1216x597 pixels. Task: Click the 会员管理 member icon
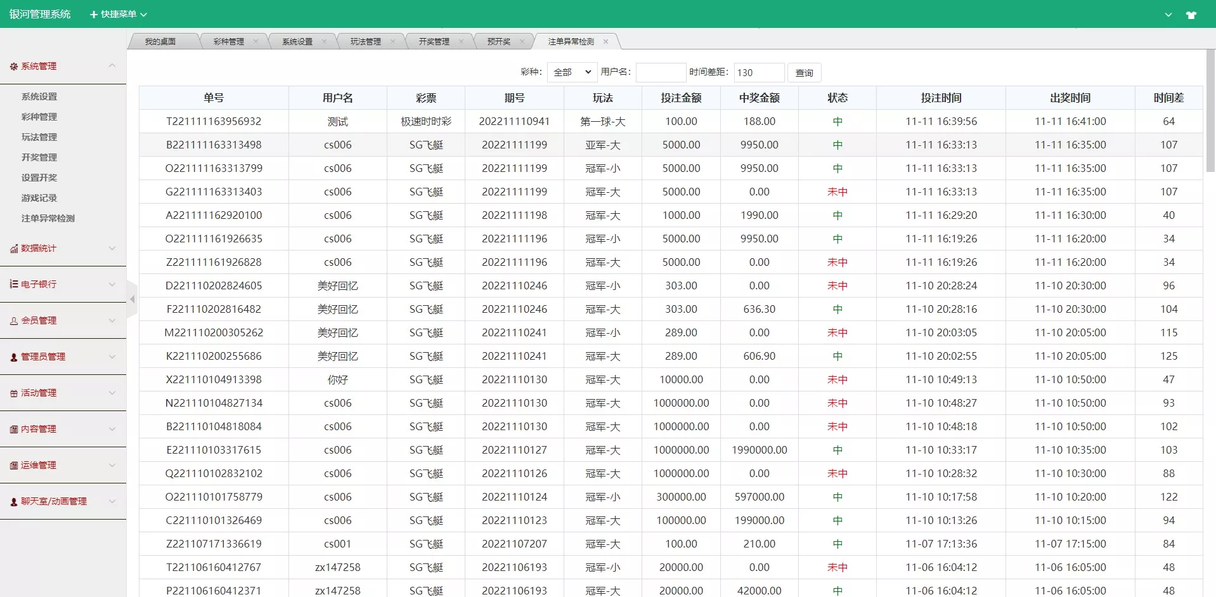click(13, 320)
